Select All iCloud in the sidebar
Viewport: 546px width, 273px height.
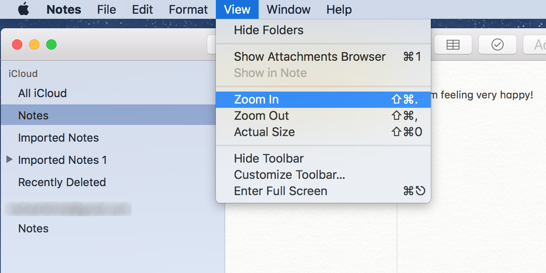coord(41,93)
